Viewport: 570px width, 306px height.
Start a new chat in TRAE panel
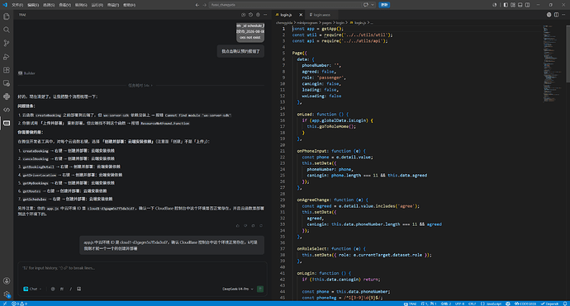(243, 15)
